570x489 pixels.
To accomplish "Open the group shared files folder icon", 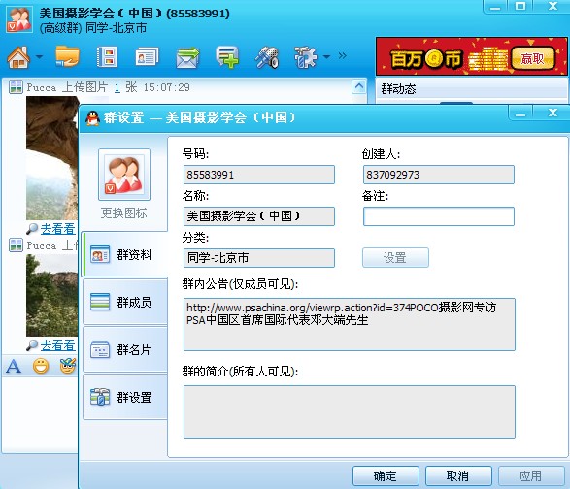I will [x=67, y=56].
